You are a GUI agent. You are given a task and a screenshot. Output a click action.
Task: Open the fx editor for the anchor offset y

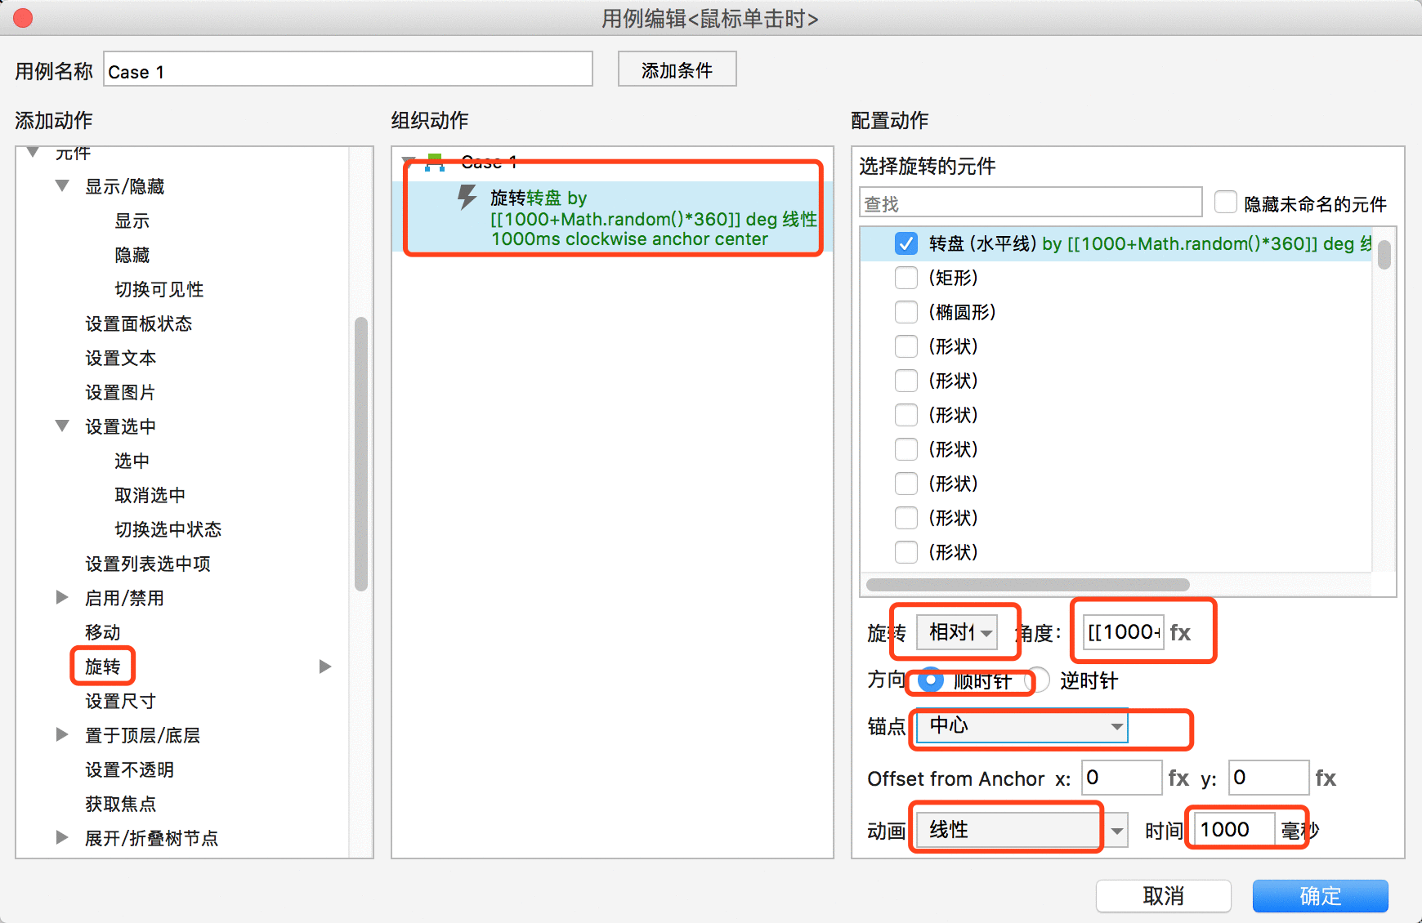click(x=1326, y=778)
